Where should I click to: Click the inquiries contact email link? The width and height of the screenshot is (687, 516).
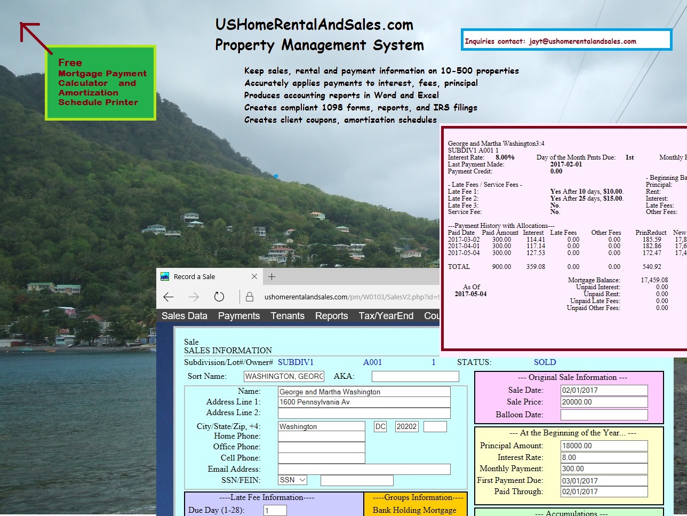[582, 41]
